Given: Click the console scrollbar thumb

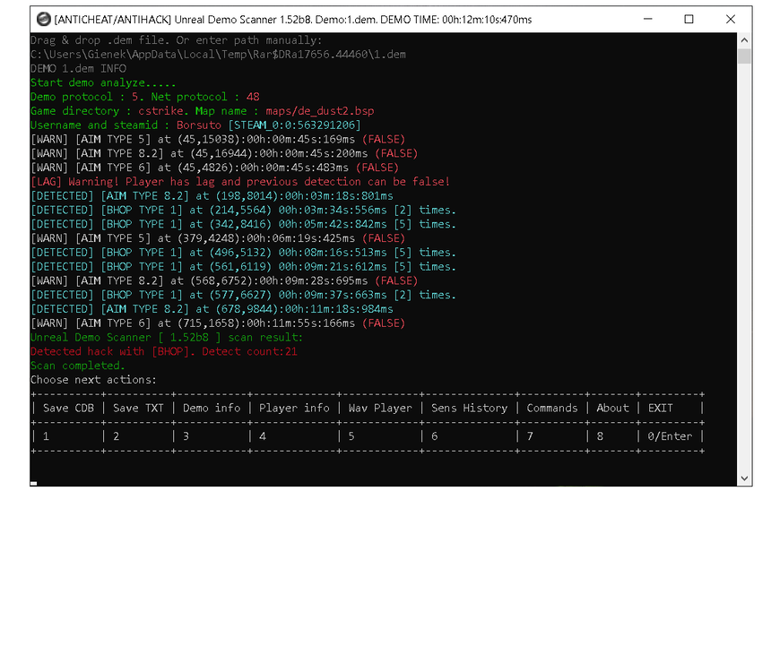Looking at the screenshot, I should [x=744, y=56].
